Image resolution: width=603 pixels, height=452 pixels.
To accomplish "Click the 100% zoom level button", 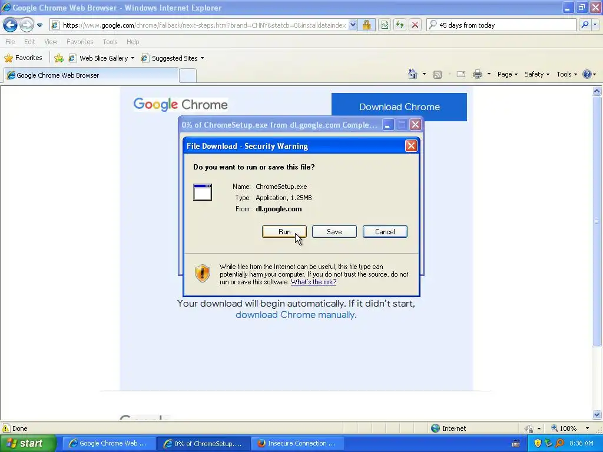I will click(x=564, y=428).
